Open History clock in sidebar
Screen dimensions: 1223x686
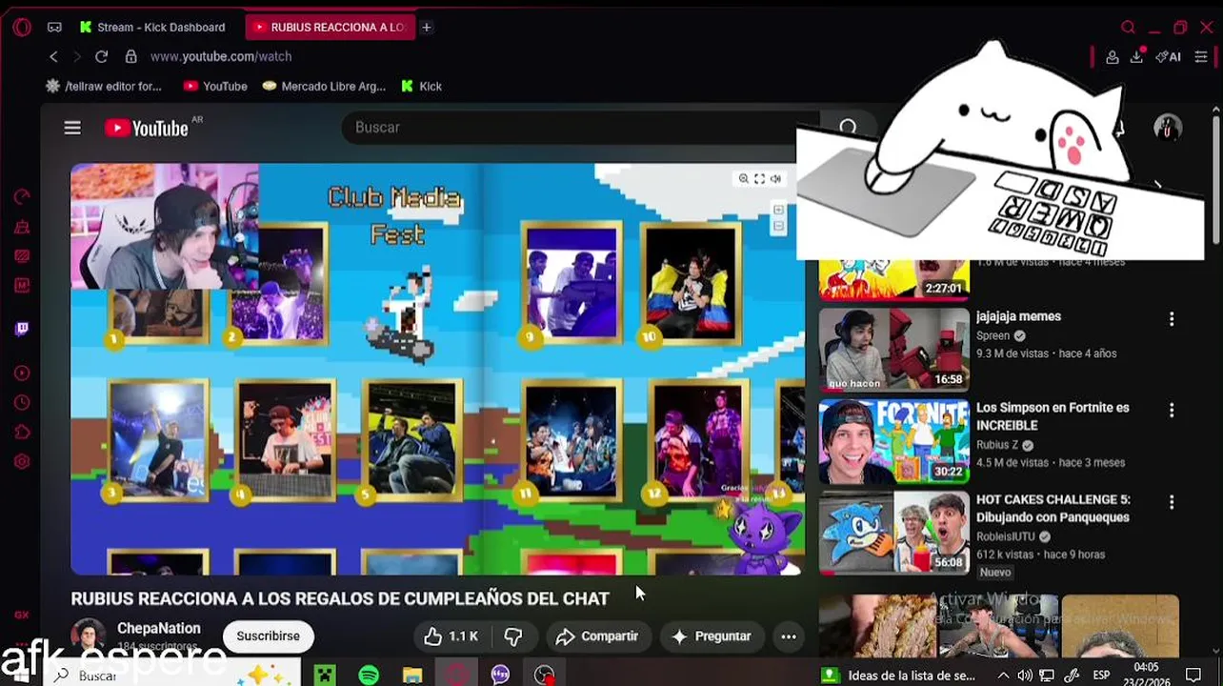[22, 403]
